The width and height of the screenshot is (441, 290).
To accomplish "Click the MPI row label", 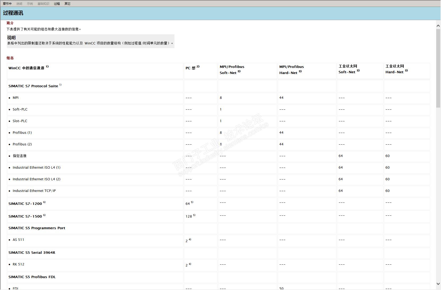I will [x=16, y=98].
